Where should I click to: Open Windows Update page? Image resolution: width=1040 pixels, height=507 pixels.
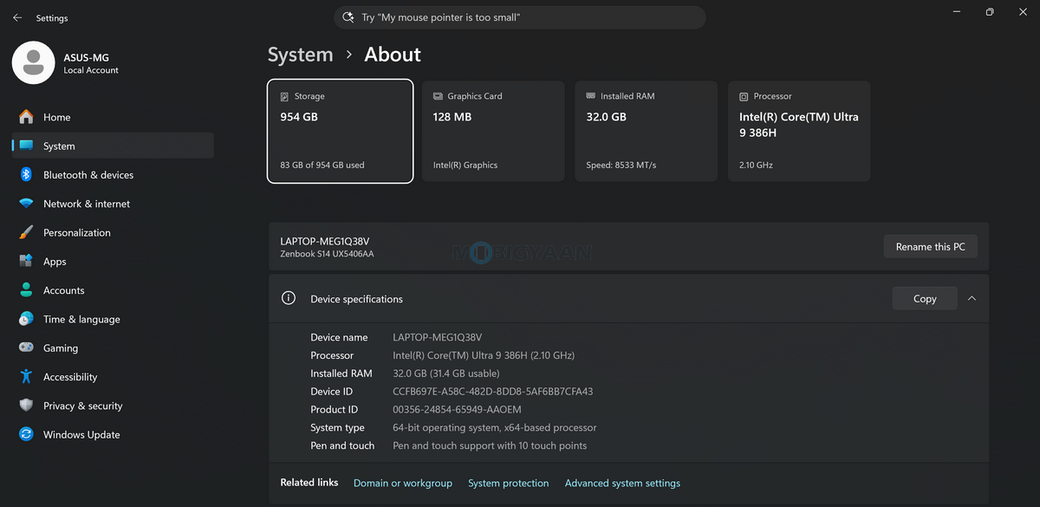point(113,434)
